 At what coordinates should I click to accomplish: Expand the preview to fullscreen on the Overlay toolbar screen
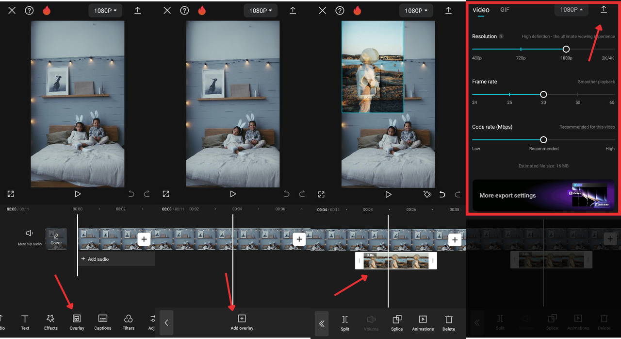pyautogui.click(x=11, y=194)
